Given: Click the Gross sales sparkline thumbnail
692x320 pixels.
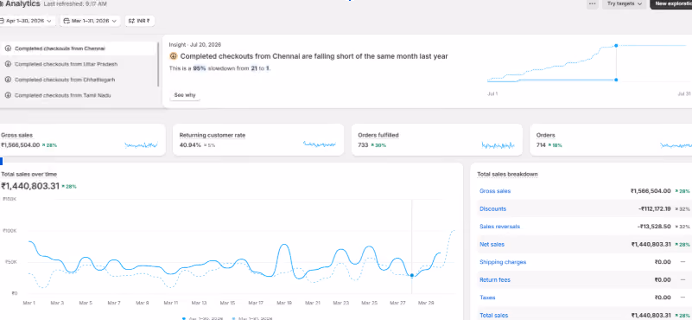Looking at the screenshot, I should (x=141, y=144).
